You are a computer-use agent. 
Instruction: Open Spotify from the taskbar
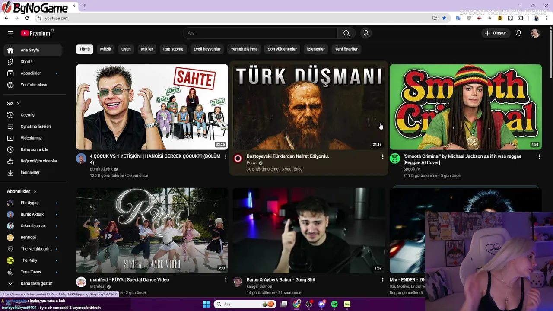pyautogui.click(x=334, y=304)
